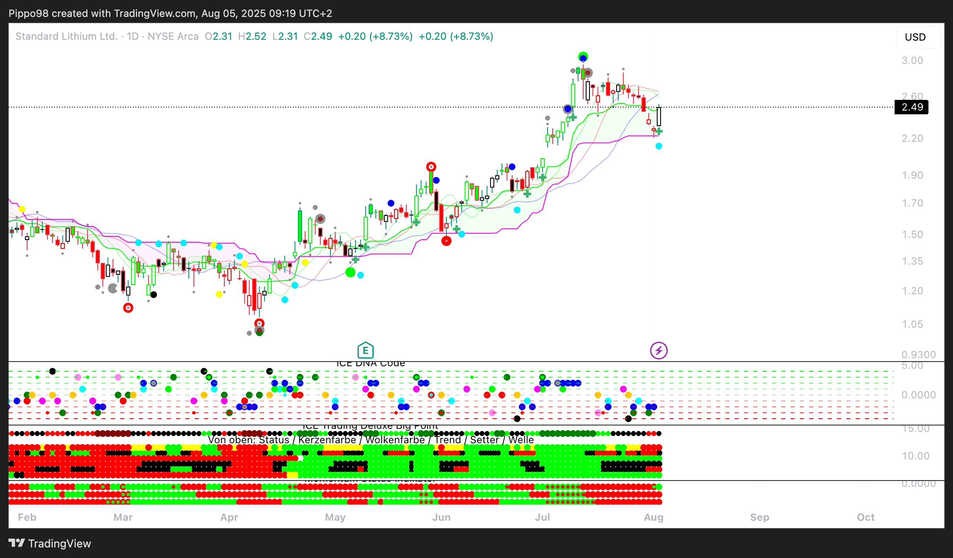Open the USD currency selector
This screenshot has height=558, width=953.
point(915,37)
